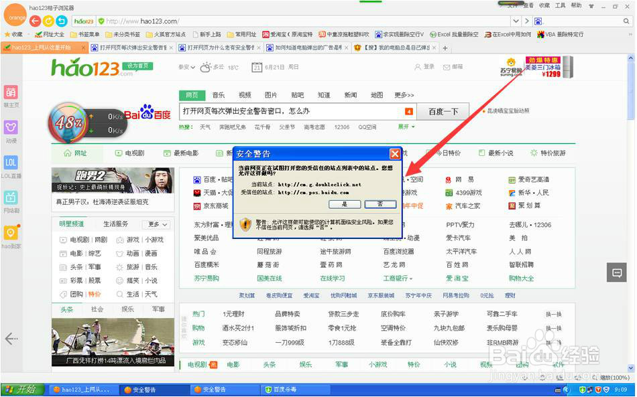This screenshot has width=637, height=397.
Task: Select the 音乐 search category tab
Action: 218,95
